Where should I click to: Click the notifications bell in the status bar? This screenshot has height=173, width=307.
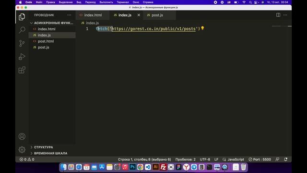coord(286,160)
